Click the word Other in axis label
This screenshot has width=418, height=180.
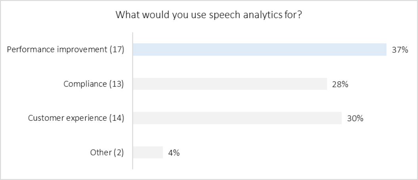click(x=101, y=152)
